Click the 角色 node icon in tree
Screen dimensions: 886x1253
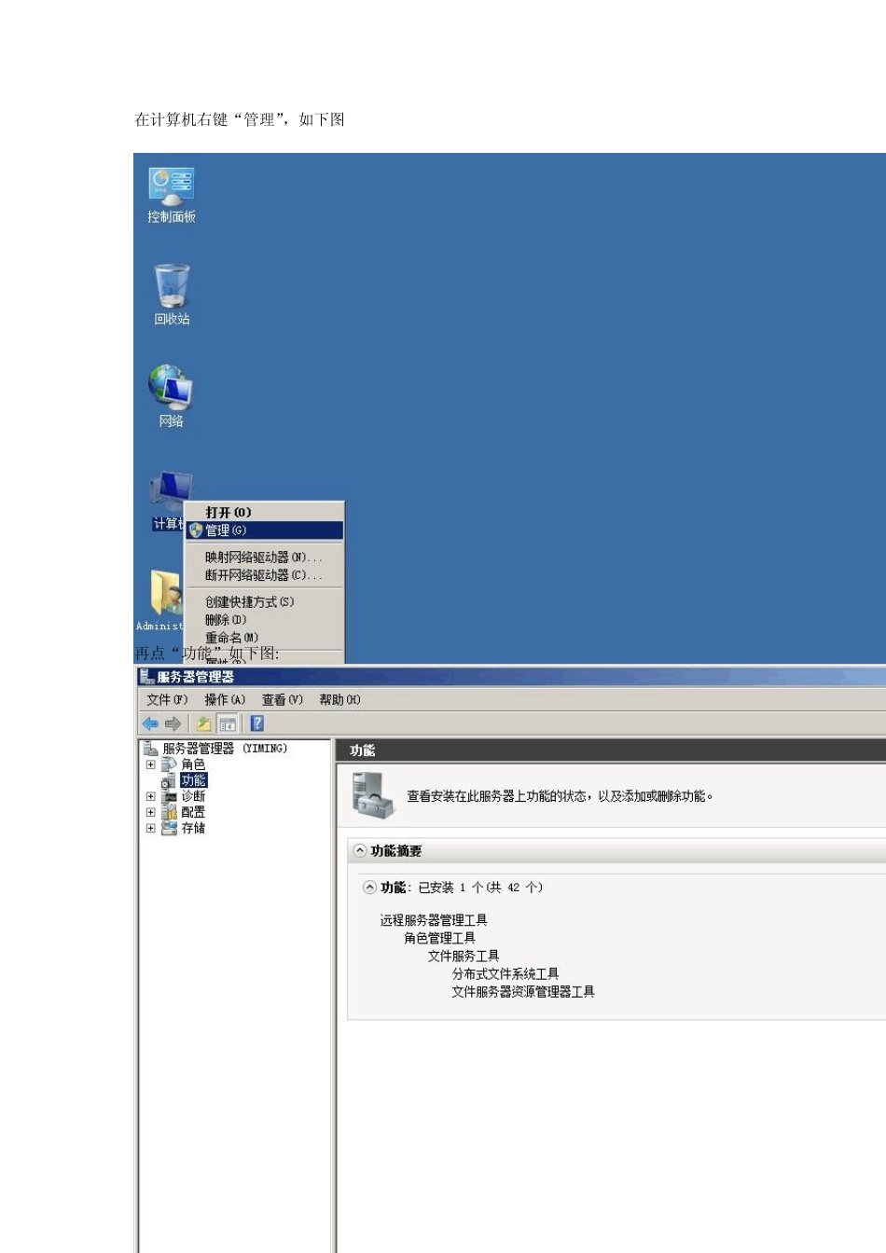click(169, 764)
